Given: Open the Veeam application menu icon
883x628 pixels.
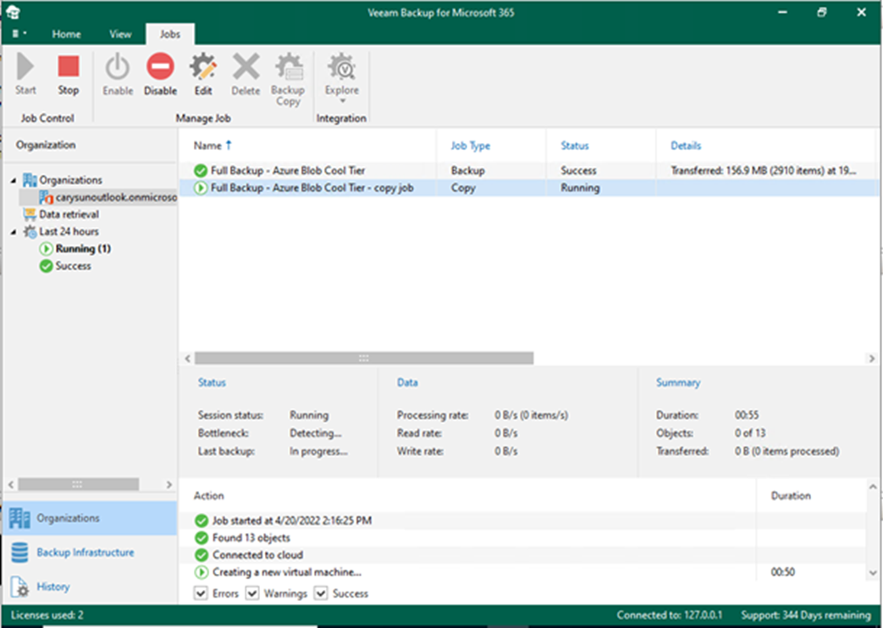Looking at the screenshot, I should (13, 12).
